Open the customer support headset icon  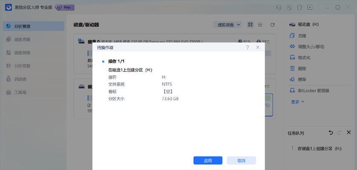[x=279, y=8]
